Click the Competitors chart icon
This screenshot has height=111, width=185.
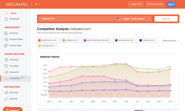click(6, 78)
